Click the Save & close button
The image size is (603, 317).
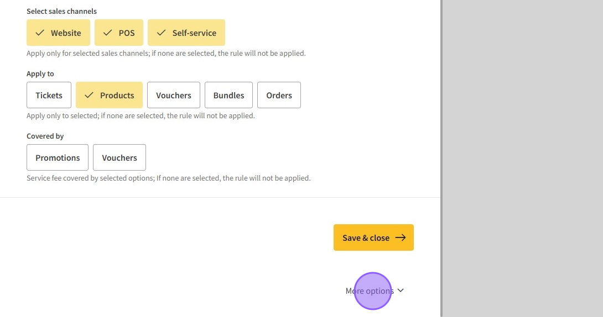366,237
